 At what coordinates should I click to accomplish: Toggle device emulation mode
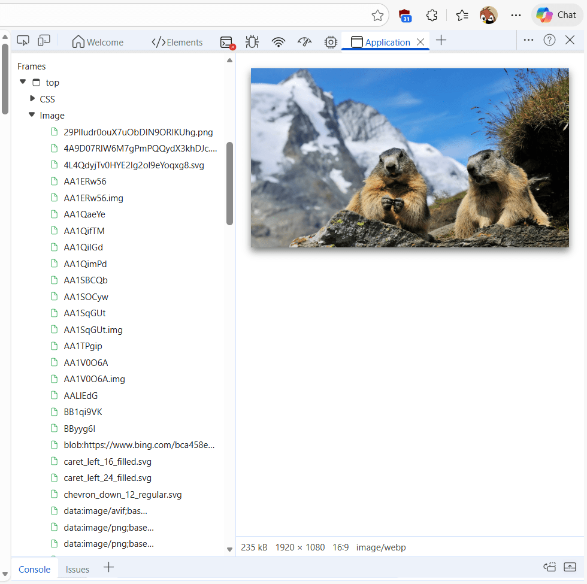click(44, 41)
